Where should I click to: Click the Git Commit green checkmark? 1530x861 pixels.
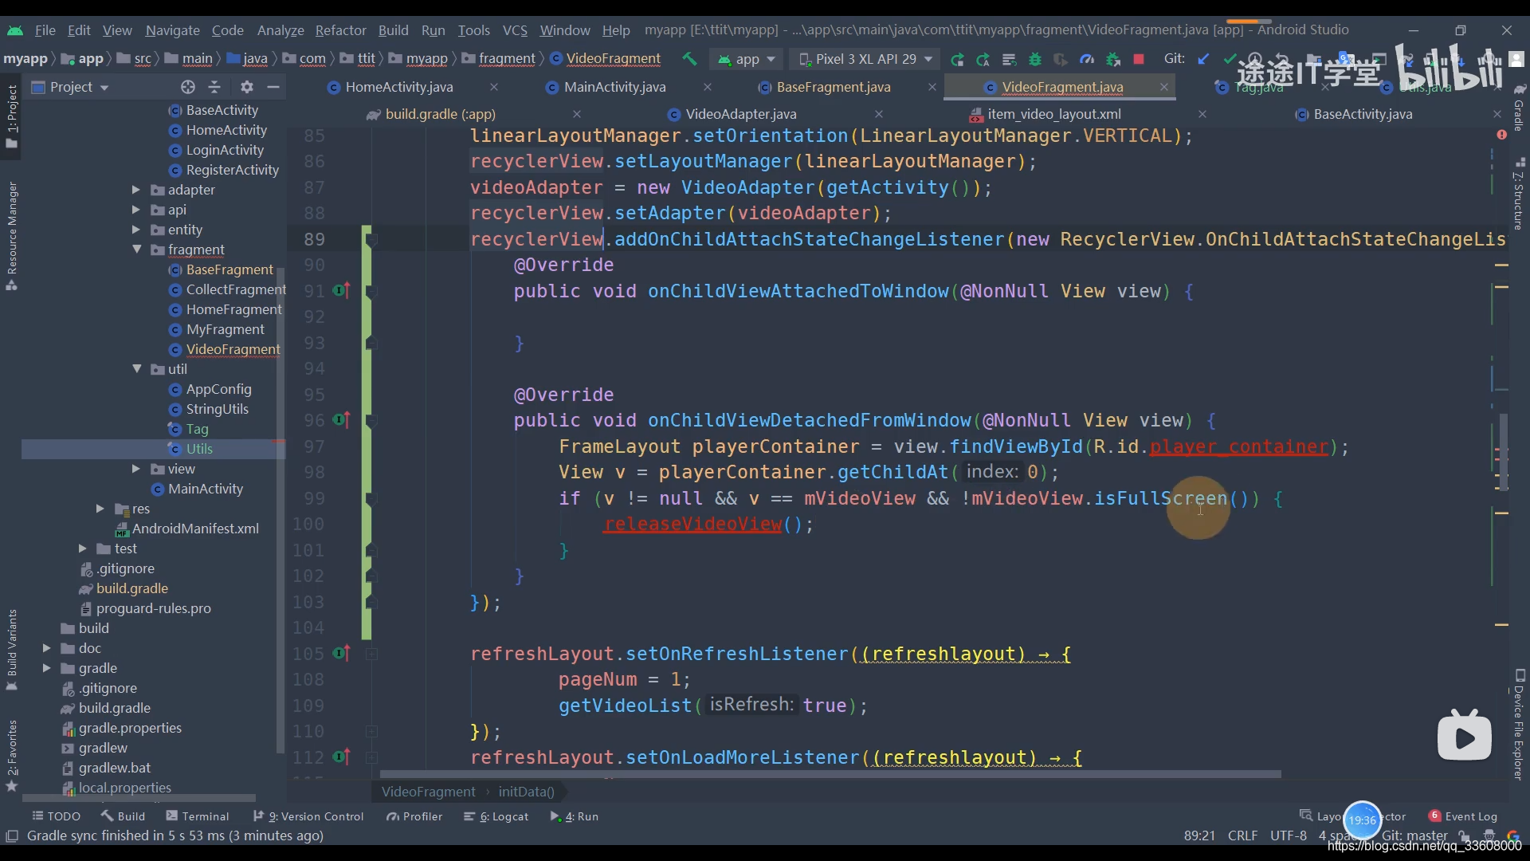(x=1230, y=59)
